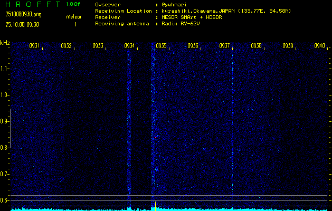The image size is (332, 211).
Task: Click the Receiver field label
Action: click(x=108, y=17)
